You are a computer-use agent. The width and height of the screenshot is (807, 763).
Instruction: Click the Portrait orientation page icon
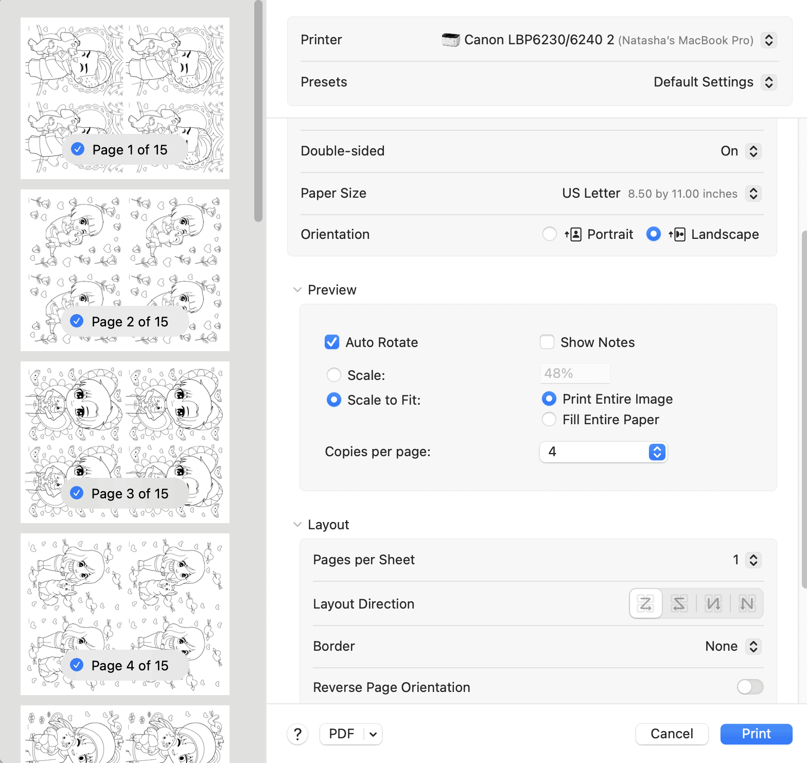click(x=573, y=235)
